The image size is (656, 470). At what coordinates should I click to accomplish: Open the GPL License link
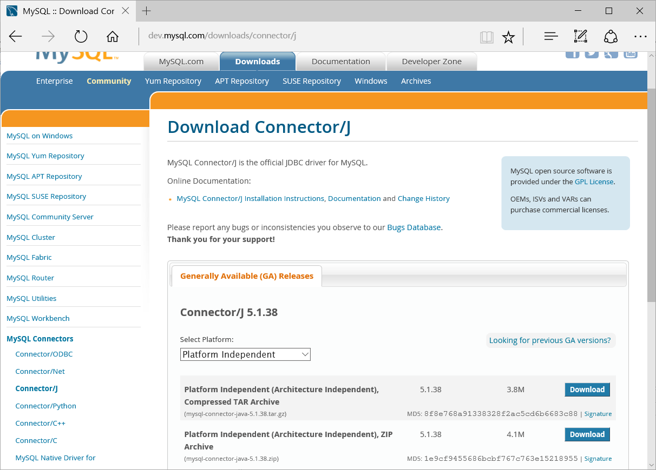pyautogui.click(x=594, y=182)
